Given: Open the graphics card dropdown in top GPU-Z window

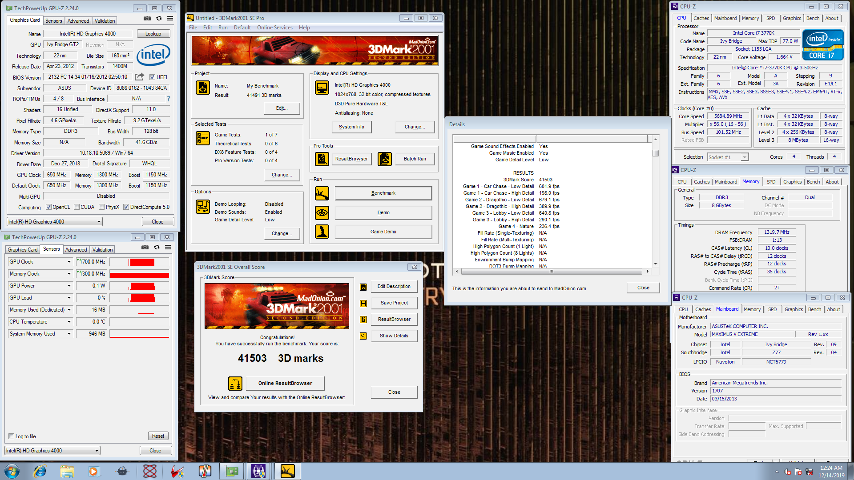Looking at the screenshot, I should (55, 222).
